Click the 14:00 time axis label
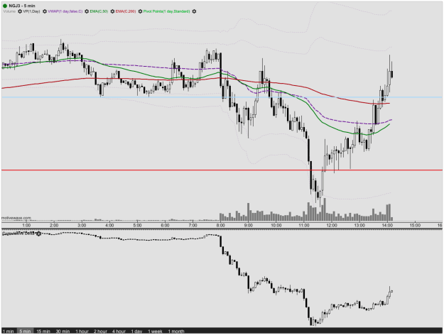The image size is (444, 335). click(387, 226)
